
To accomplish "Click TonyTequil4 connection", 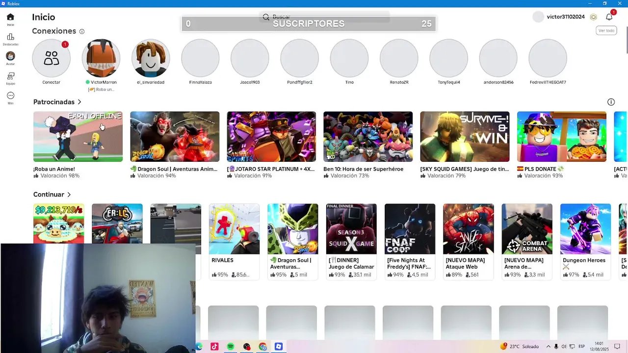I will point(448,58).
